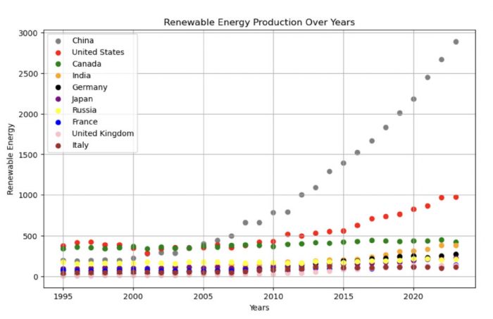The image size is (493, 319).
Task: Select the 'Canada' legend label
Action: point(87,64)
